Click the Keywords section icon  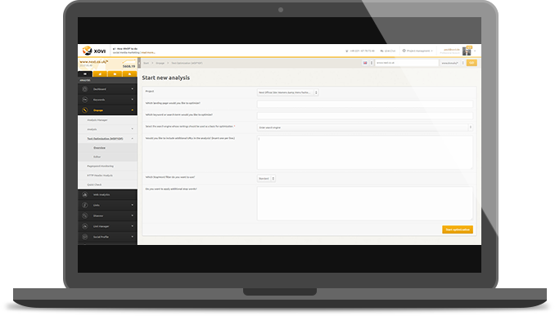click(x=85, y=100)
